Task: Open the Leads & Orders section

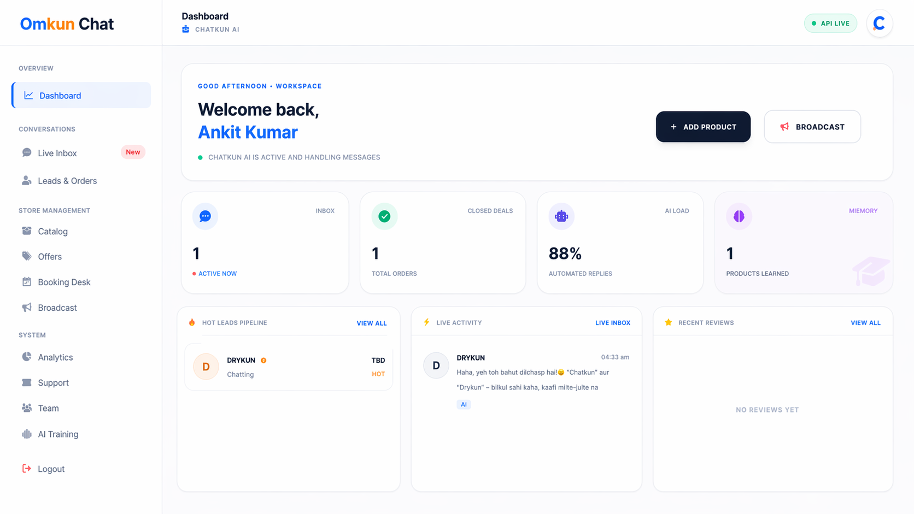Action: (67, 180)
